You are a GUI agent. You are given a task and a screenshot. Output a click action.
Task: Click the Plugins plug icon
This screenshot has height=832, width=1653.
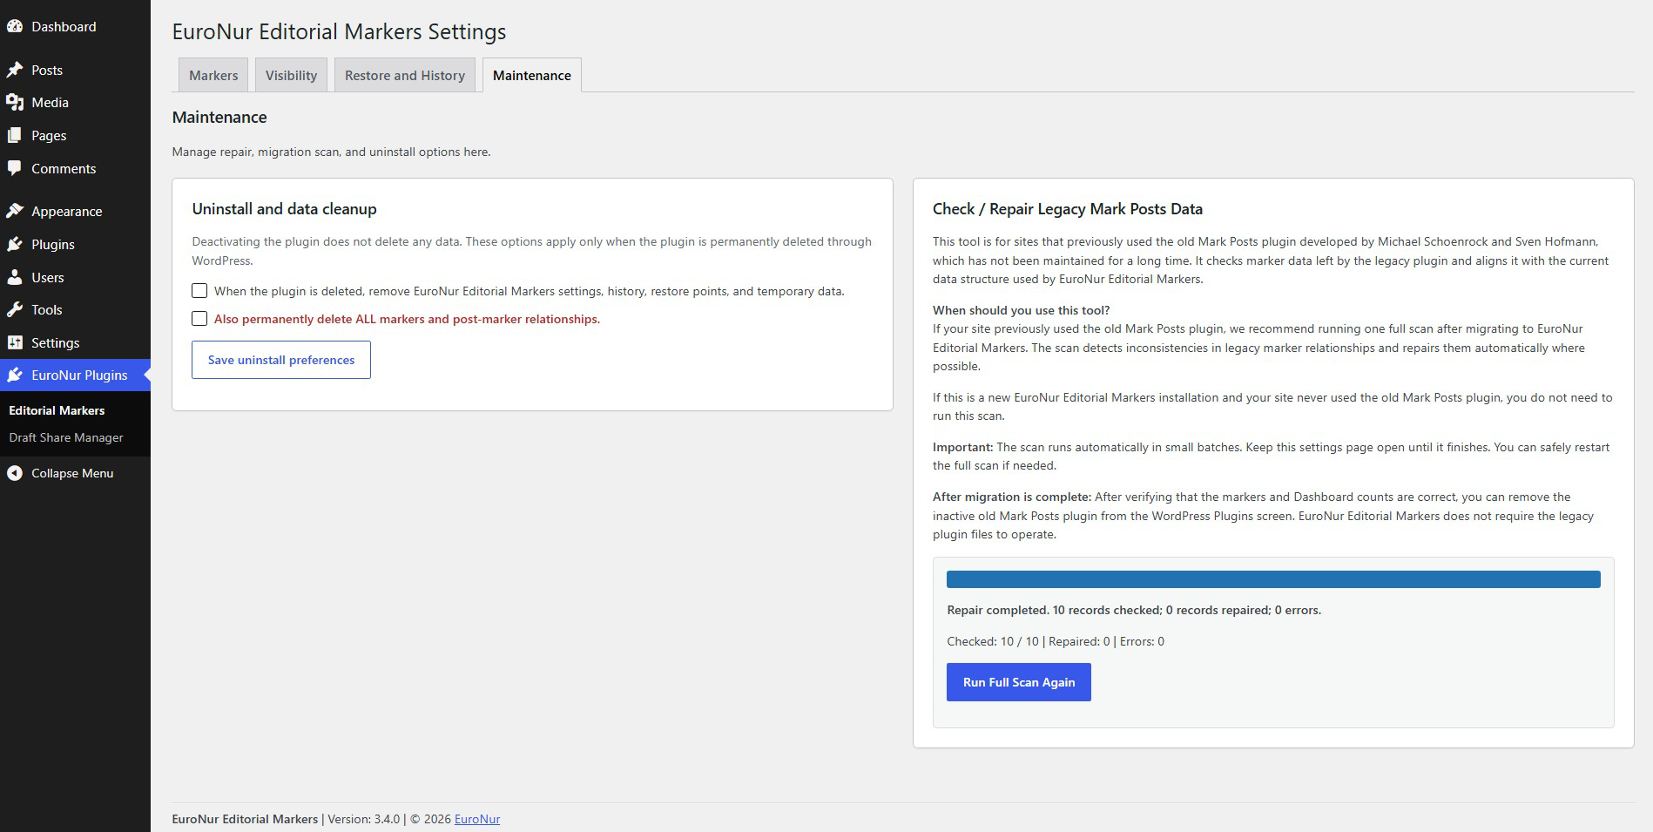coord(15,245)
